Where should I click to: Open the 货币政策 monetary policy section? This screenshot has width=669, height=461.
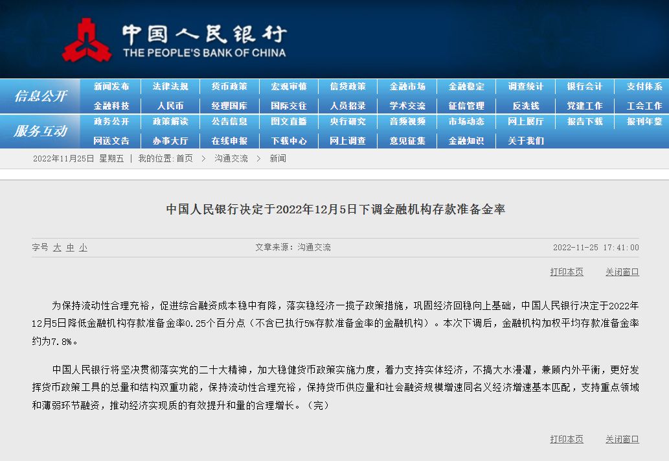(231, 86)
